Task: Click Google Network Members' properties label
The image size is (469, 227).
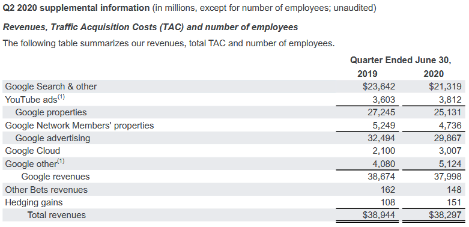Action: coord(79,126)
